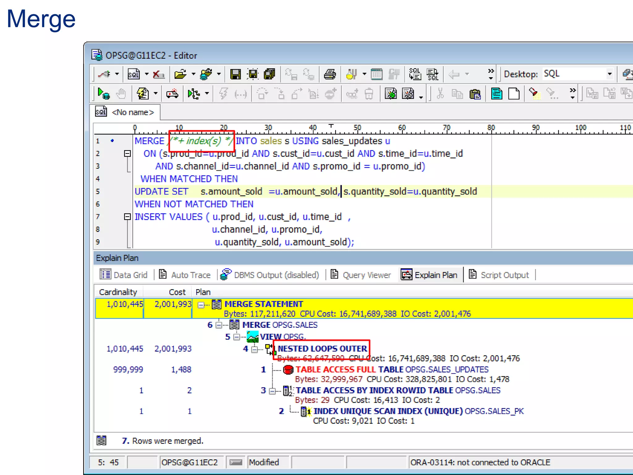Click the Save All icon

270,74
